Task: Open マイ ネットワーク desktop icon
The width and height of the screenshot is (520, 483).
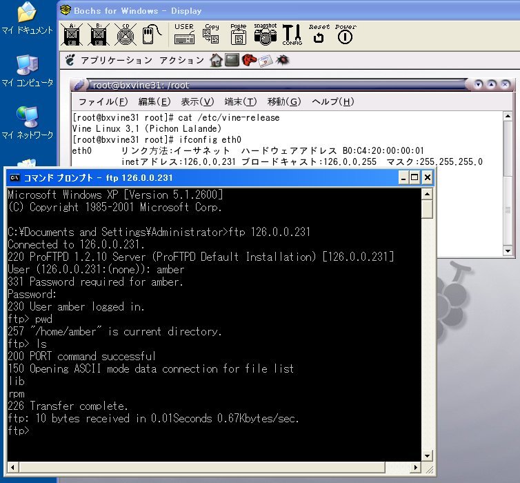Action: coord(27,123)
